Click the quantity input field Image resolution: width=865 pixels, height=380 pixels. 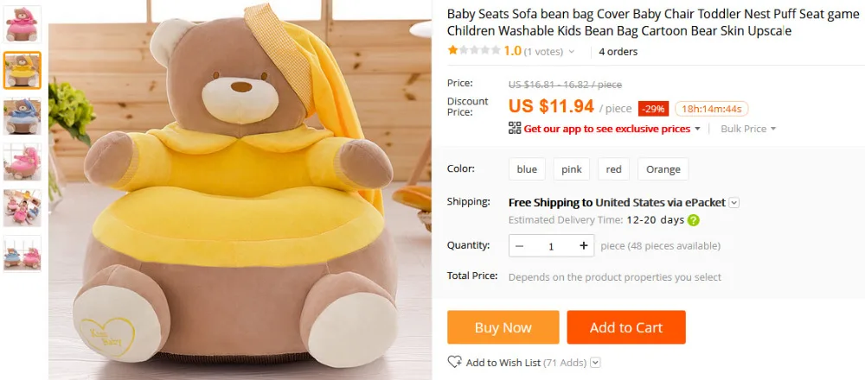551,246
